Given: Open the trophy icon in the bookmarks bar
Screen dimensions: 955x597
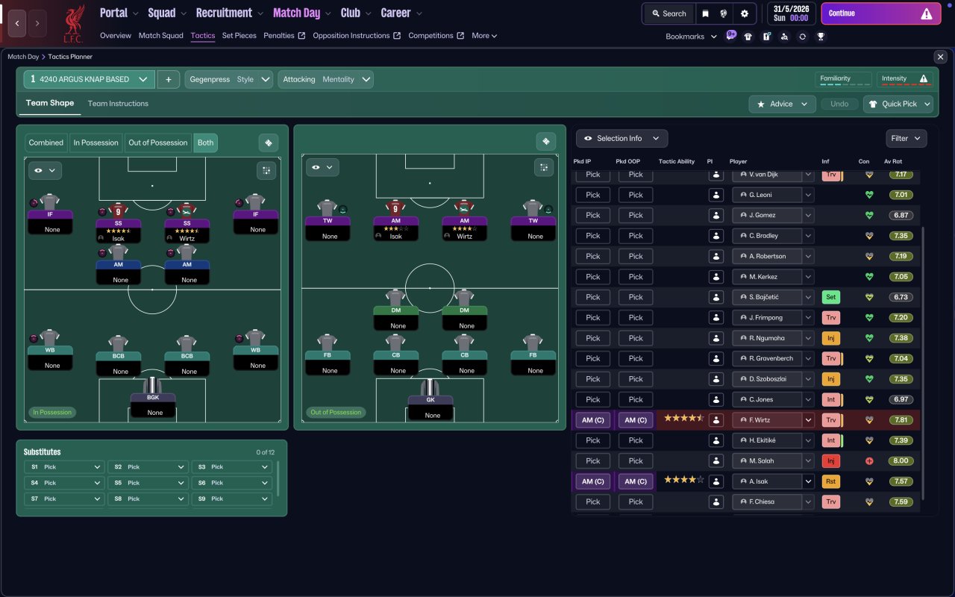Looking at the screenshot, I should click(x=820, y=37).
